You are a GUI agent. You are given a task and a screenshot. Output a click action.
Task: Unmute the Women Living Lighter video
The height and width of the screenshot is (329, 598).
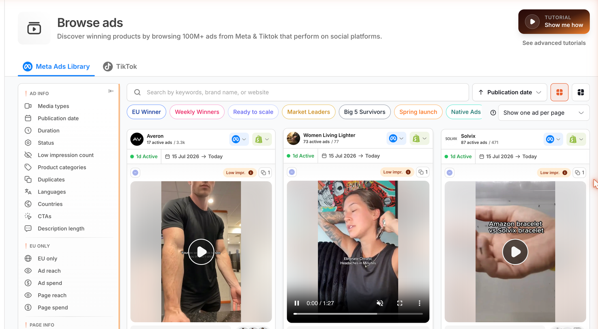380,303
